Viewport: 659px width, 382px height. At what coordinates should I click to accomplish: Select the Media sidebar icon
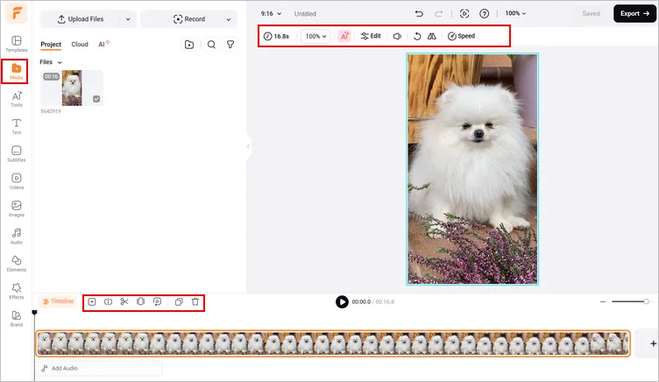(x=17, y=72)
